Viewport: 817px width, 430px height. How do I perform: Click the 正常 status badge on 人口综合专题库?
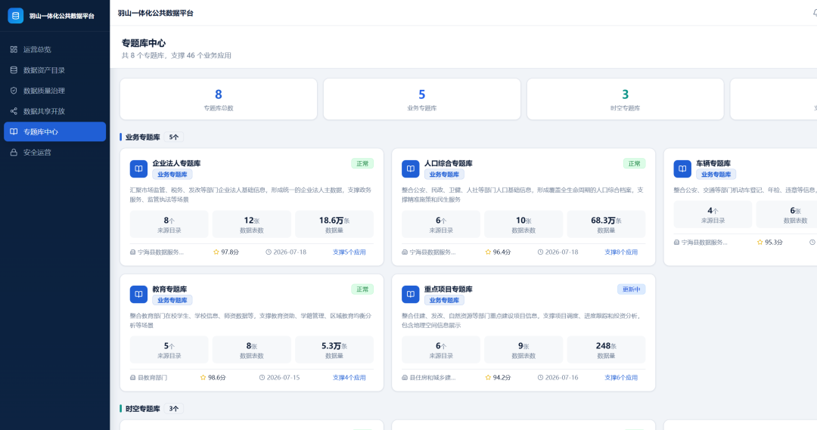(634, 163)
